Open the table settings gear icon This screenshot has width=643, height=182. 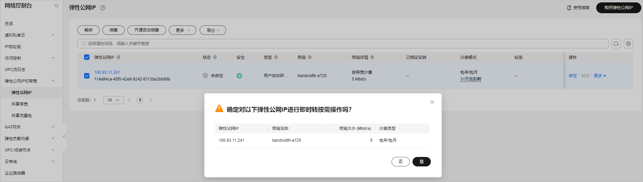(x=628, y=44)
